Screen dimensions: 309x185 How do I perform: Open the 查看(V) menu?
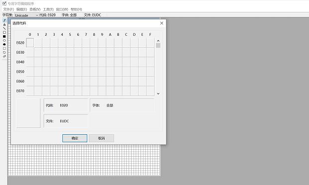[x=35, y=9]
